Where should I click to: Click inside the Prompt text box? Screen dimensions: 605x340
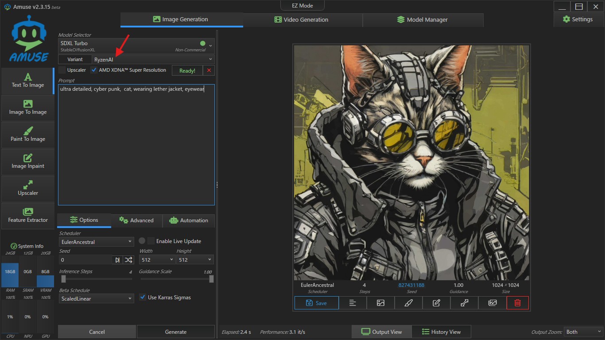tap(136, 146)
